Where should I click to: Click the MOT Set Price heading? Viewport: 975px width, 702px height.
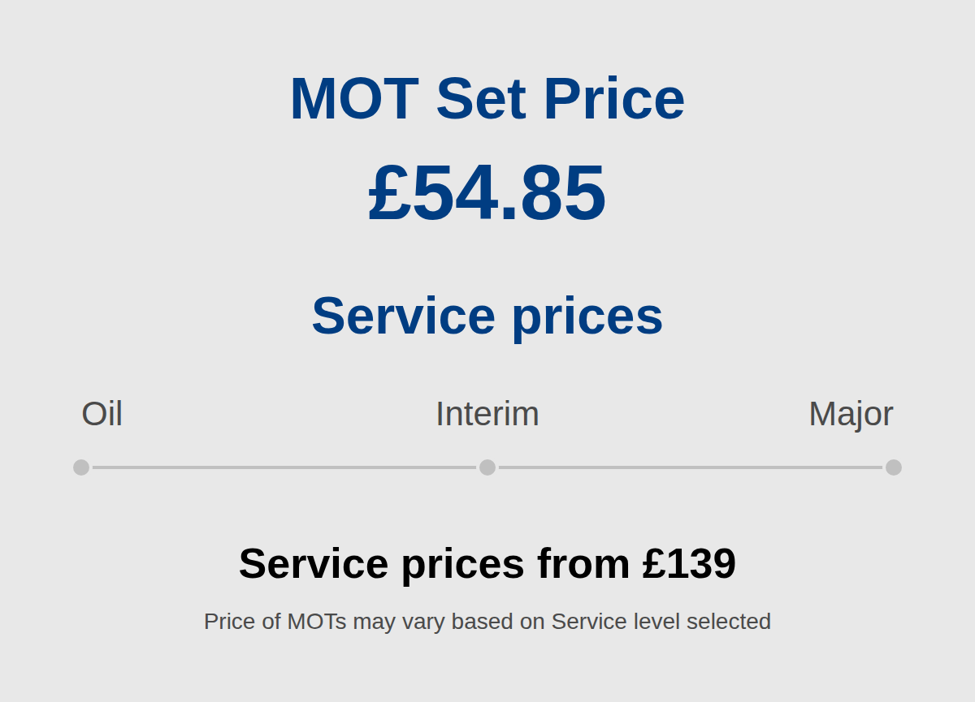[x=487, y=97]
